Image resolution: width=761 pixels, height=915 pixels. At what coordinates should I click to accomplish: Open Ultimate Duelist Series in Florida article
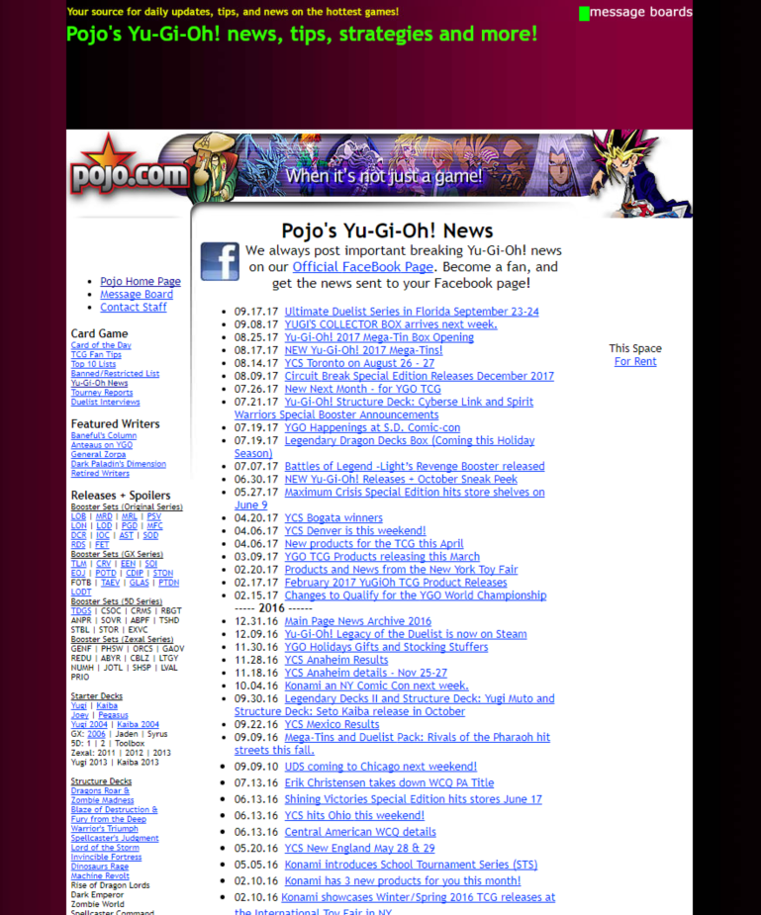(412, 311)
